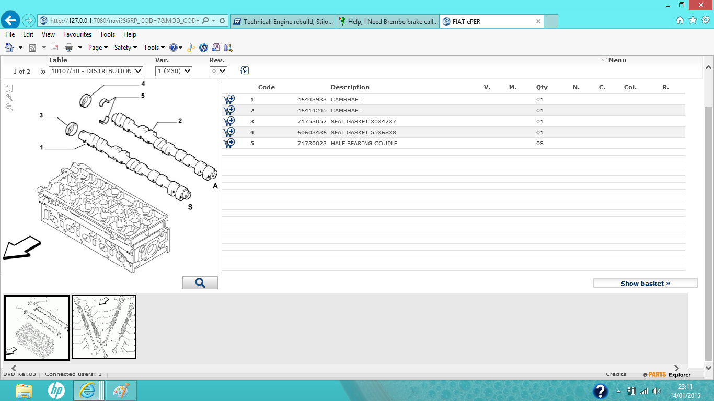Switch to Help, I Need Brembo tab

[x=387, y=21]
